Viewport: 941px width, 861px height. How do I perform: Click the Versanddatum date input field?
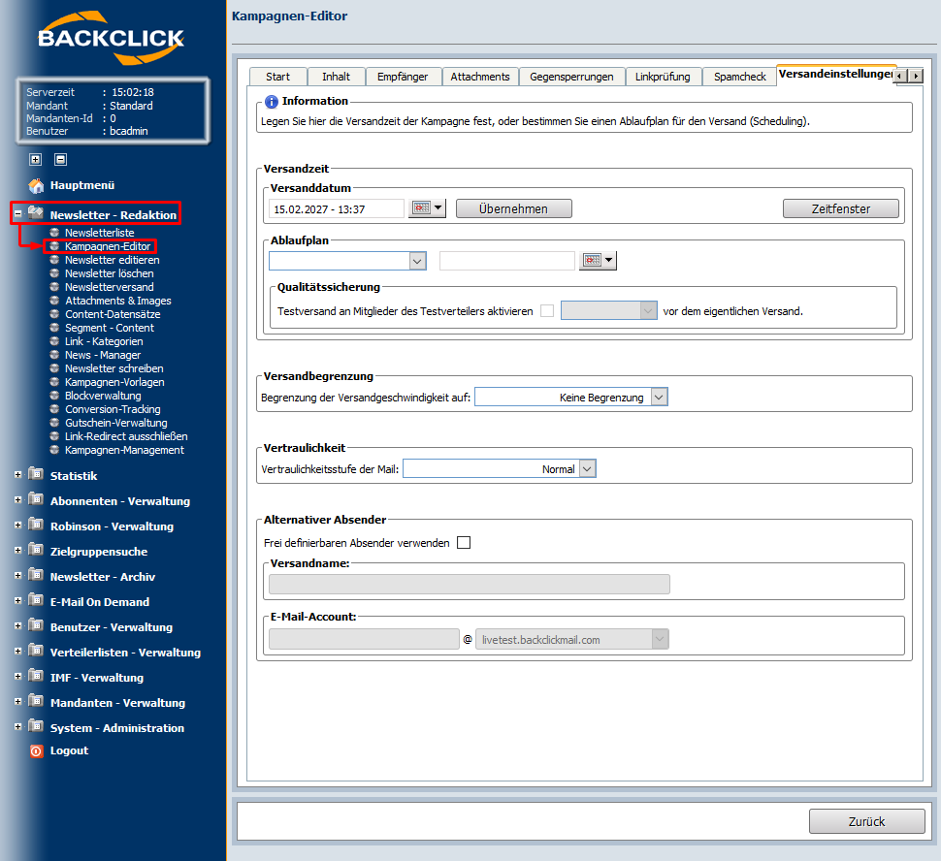pos(336,208)
